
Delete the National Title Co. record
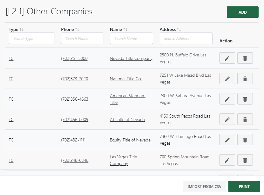pyautogui.click(x=245, y=78)
